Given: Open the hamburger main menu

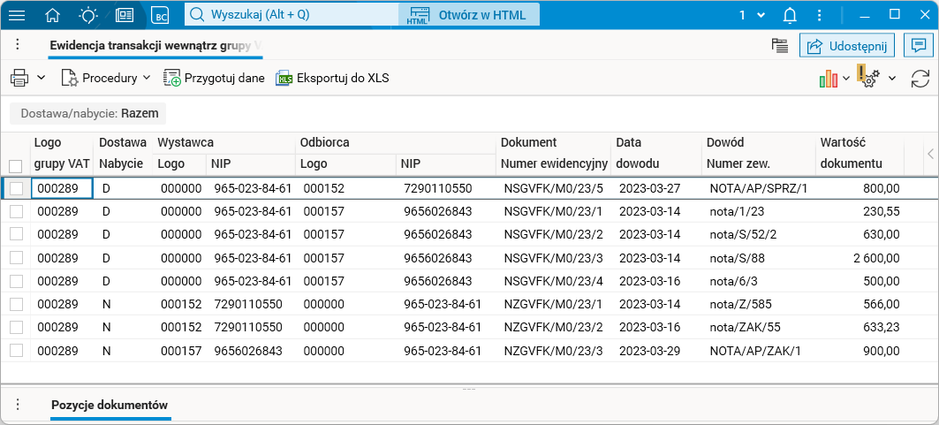Looking at the screenshot, I should 17,15.
